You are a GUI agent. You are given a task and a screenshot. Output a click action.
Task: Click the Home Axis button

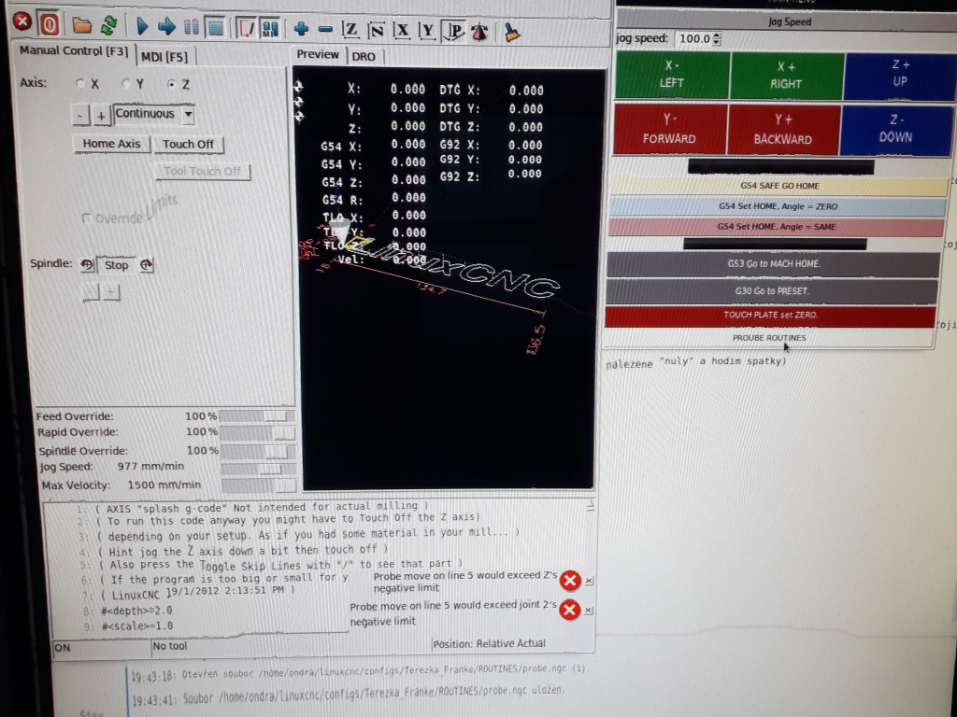click(111, 144)
